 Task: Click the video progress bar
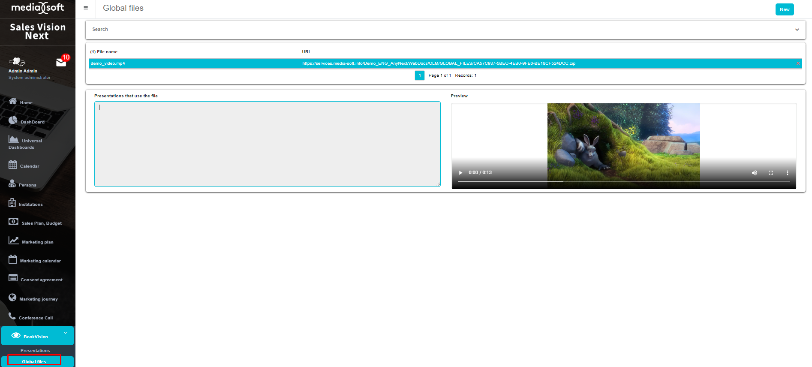click(x=623, y=182)
